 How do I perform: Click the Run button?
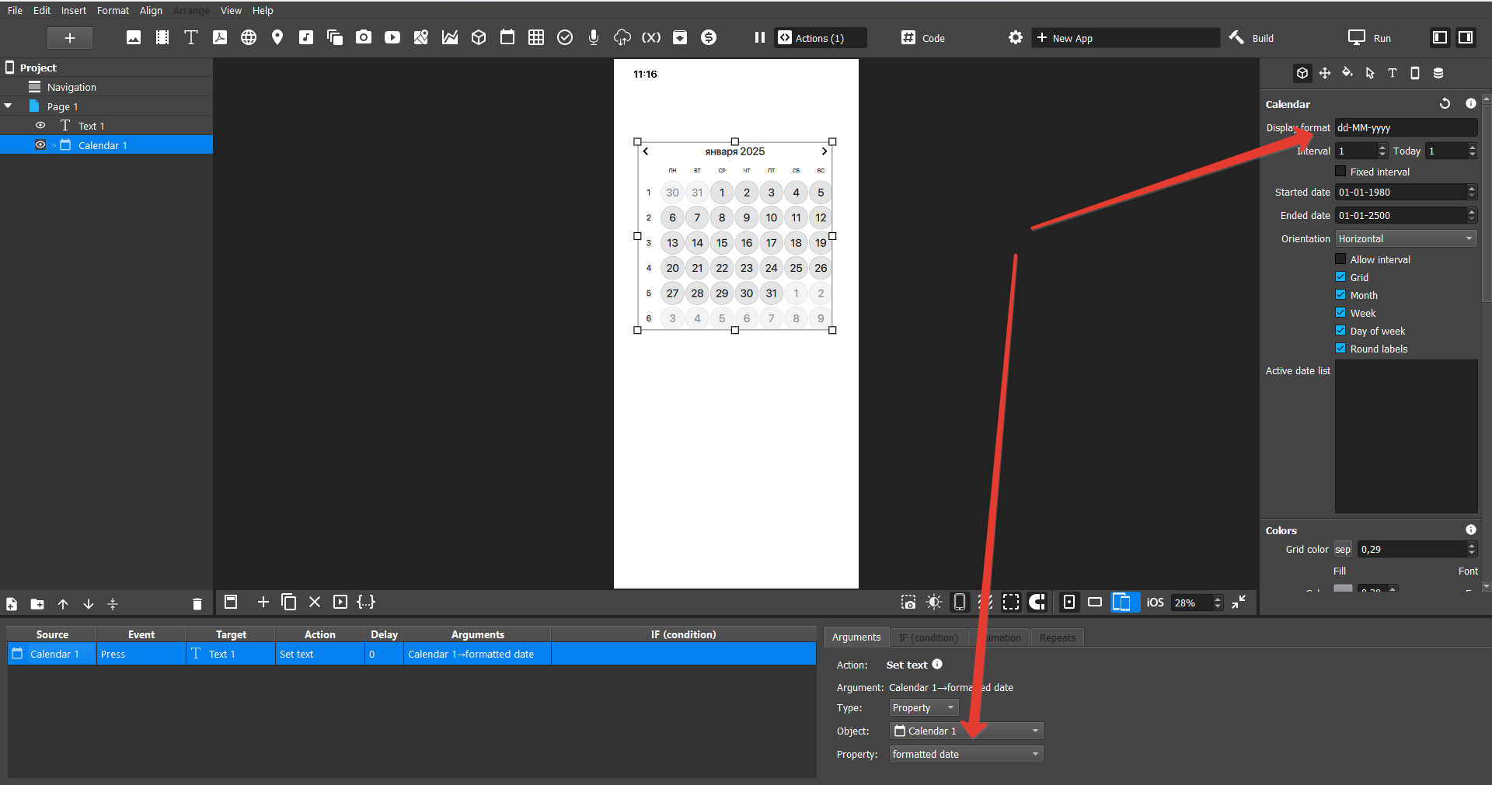(x=1370, y=37)
